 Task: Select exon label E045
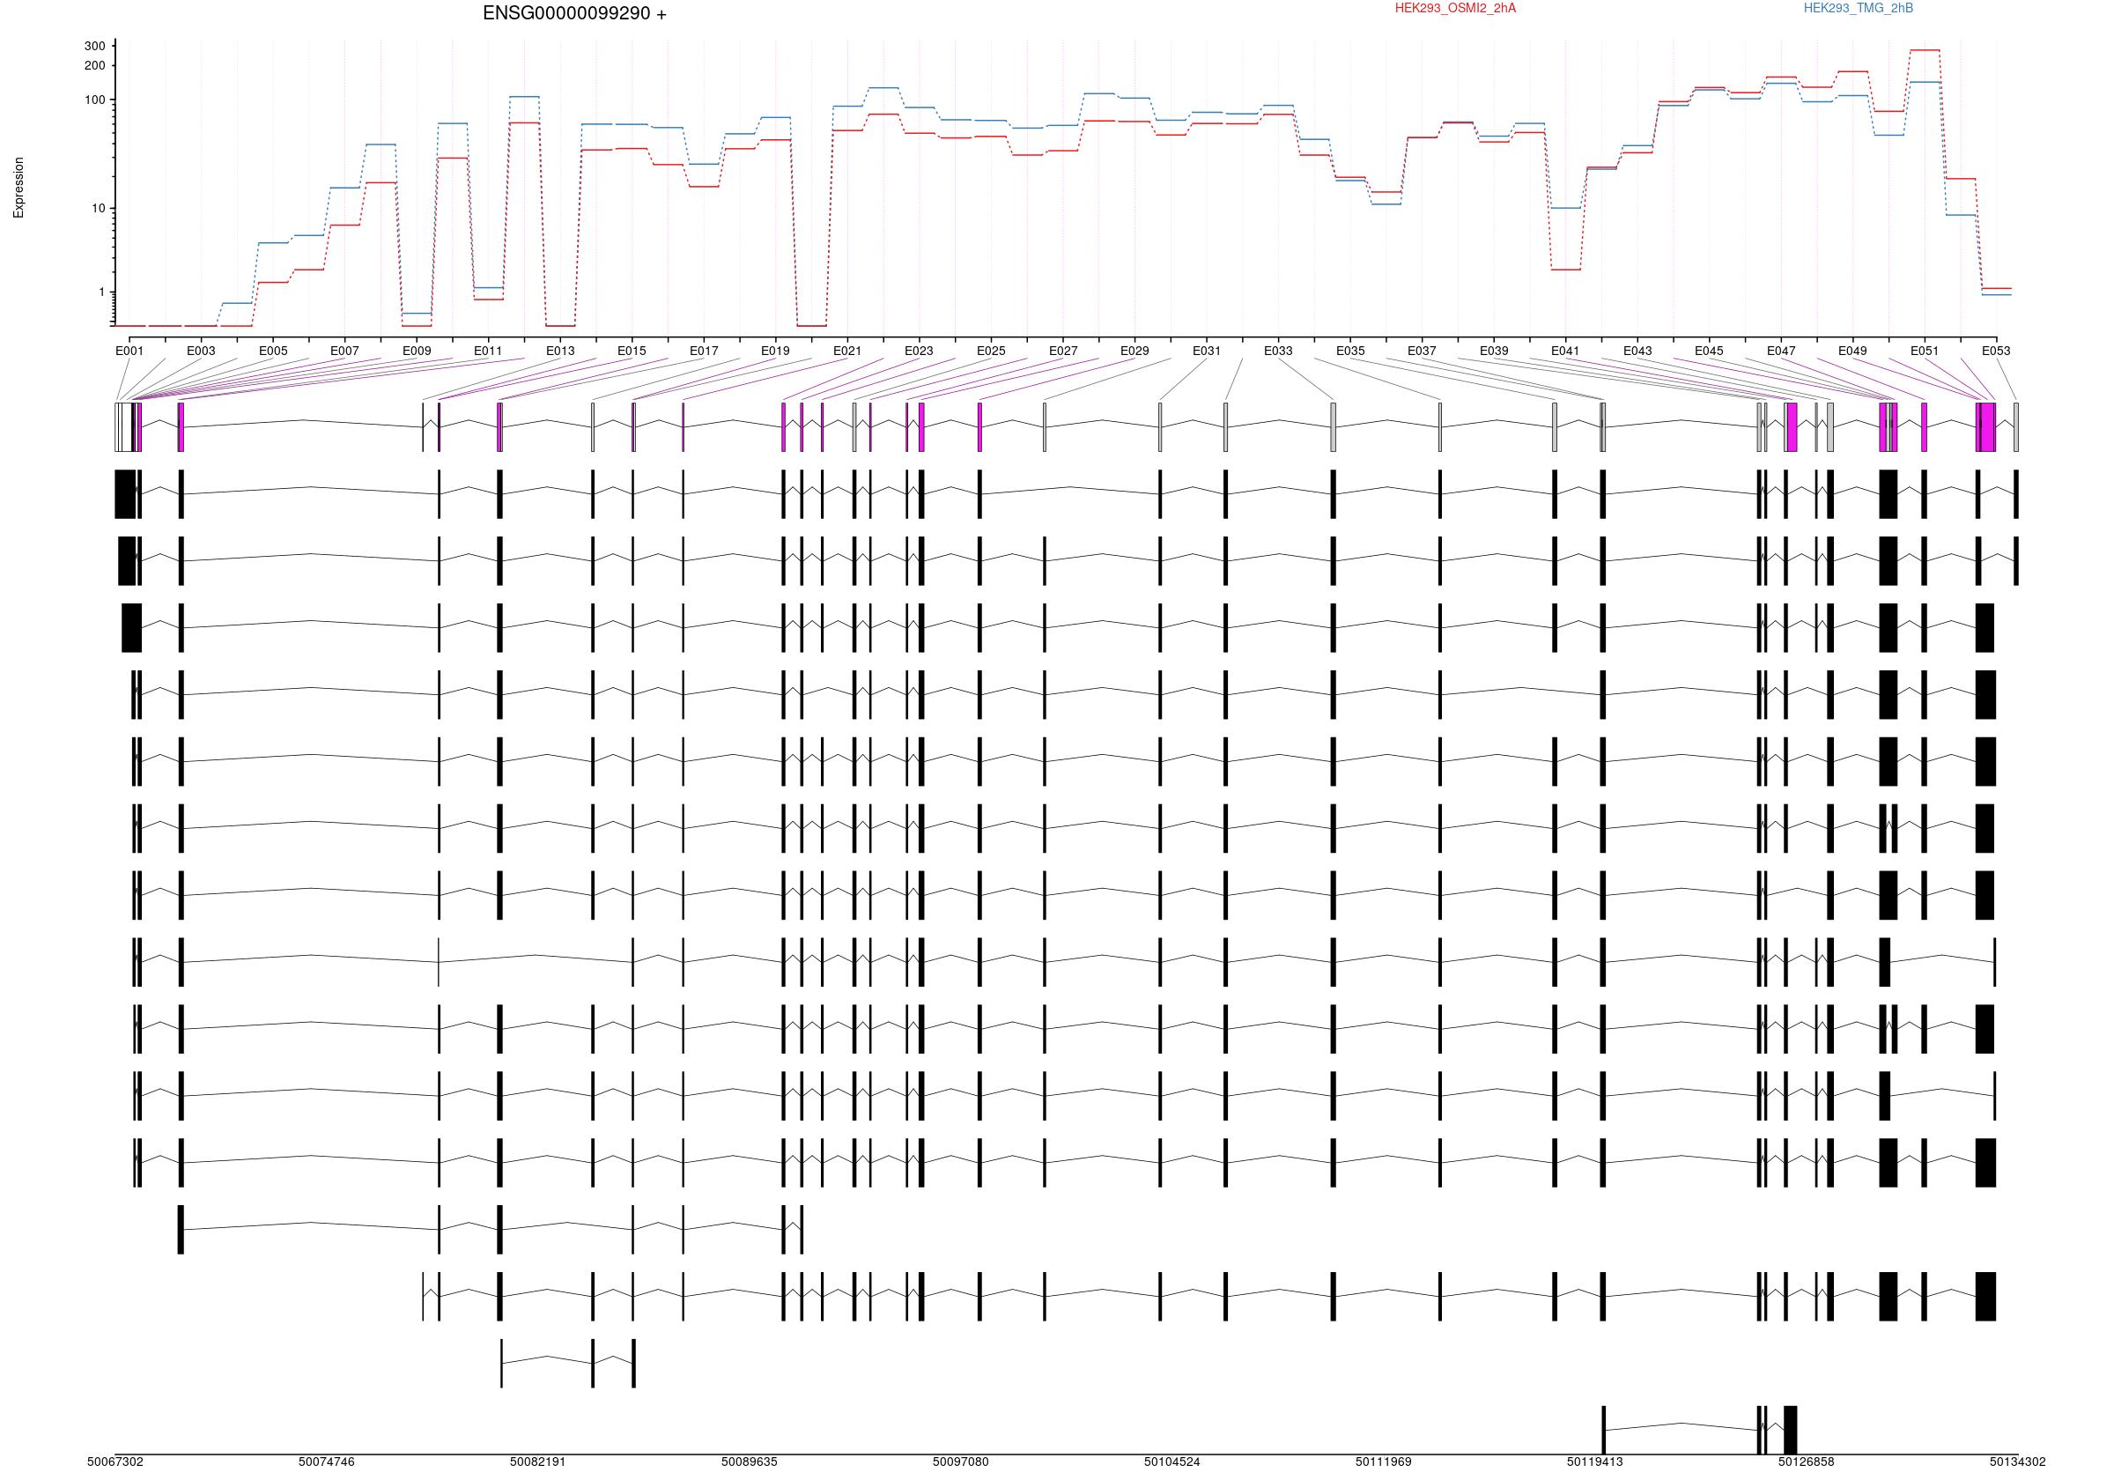pos(1709,351)
